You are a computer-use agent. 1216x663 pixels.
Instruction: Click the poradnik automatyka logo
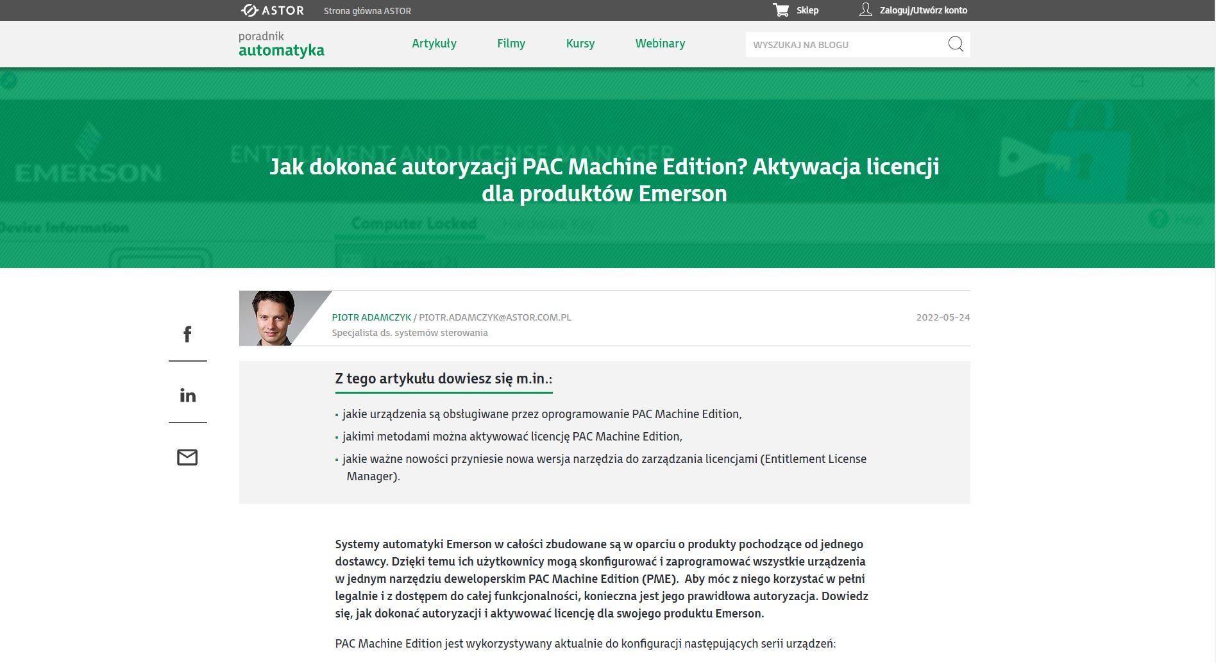[282, 44]
